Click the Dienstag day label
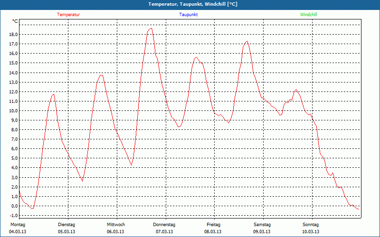The height and width of the screenshot is (237, 380). (66, 224)
